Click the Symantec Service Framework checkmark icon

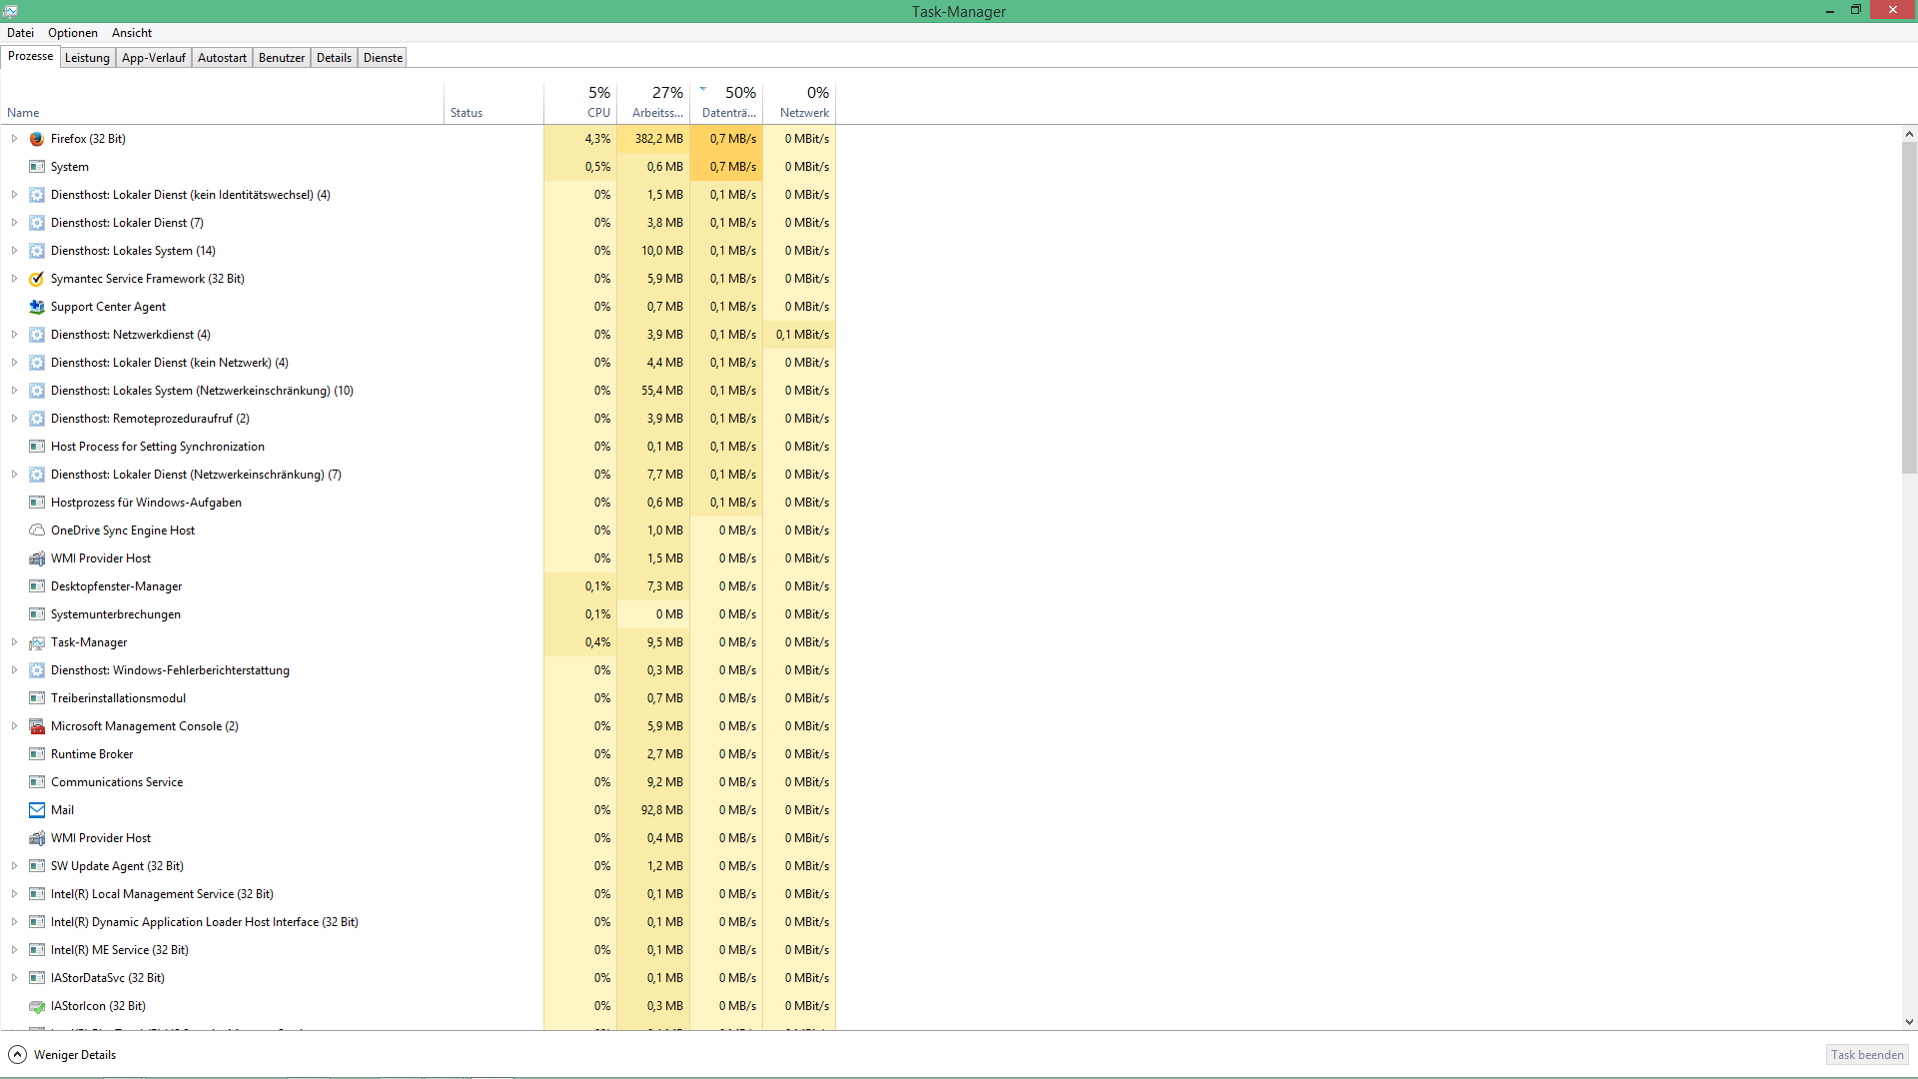point(37,279)
